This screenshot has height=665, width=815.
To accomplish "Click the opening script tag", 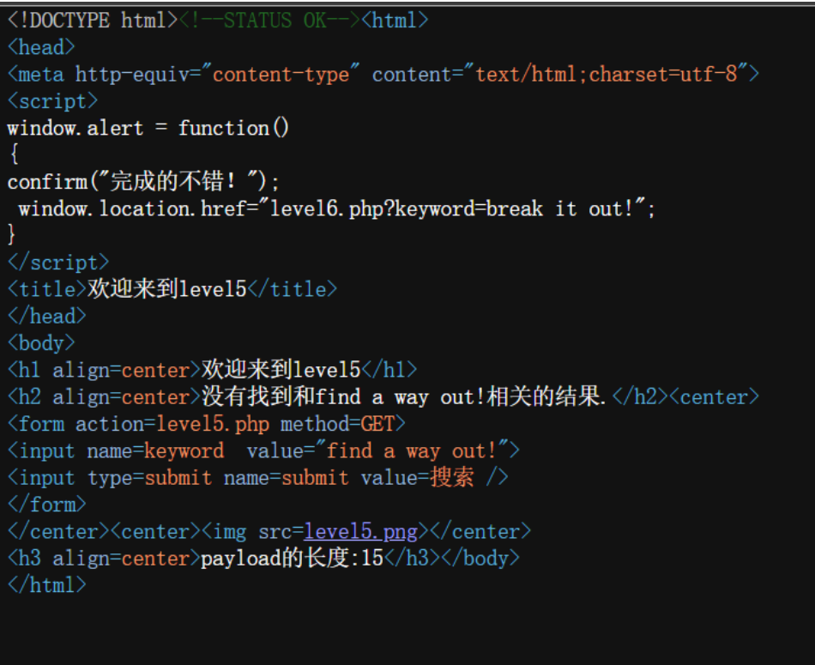I will (52, 101).
